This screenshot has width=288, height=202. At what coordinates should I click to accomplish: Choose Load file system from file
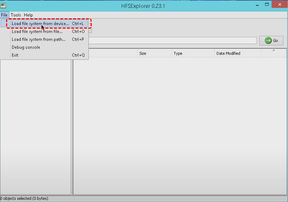pos(37,32)
